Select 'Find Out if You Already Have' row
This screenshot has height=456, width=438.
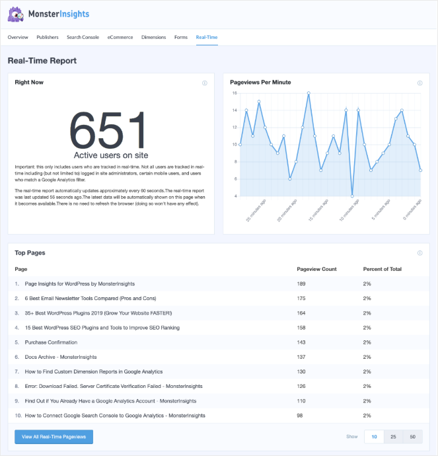[219, 401]
